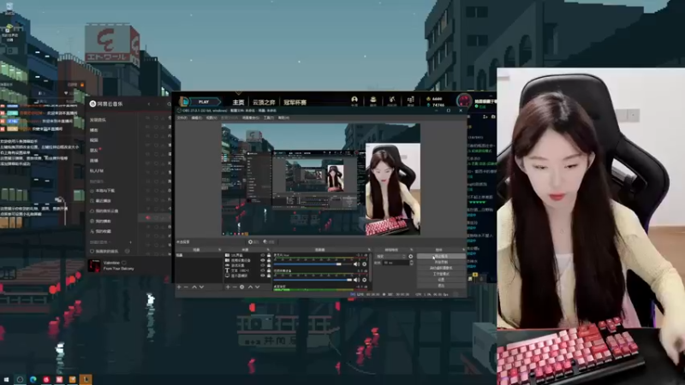Expand 创建的歌单 section plus in NetEase Music
The height and width of the screenshot is (385, 685).
(130, 242)
